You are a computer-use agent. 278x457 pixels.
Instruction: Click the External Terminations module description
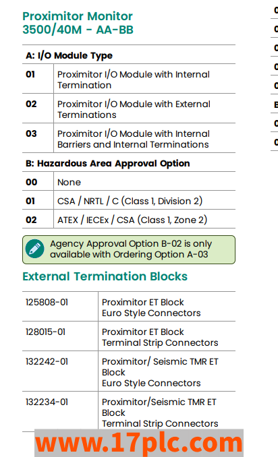tap(134, 109)
